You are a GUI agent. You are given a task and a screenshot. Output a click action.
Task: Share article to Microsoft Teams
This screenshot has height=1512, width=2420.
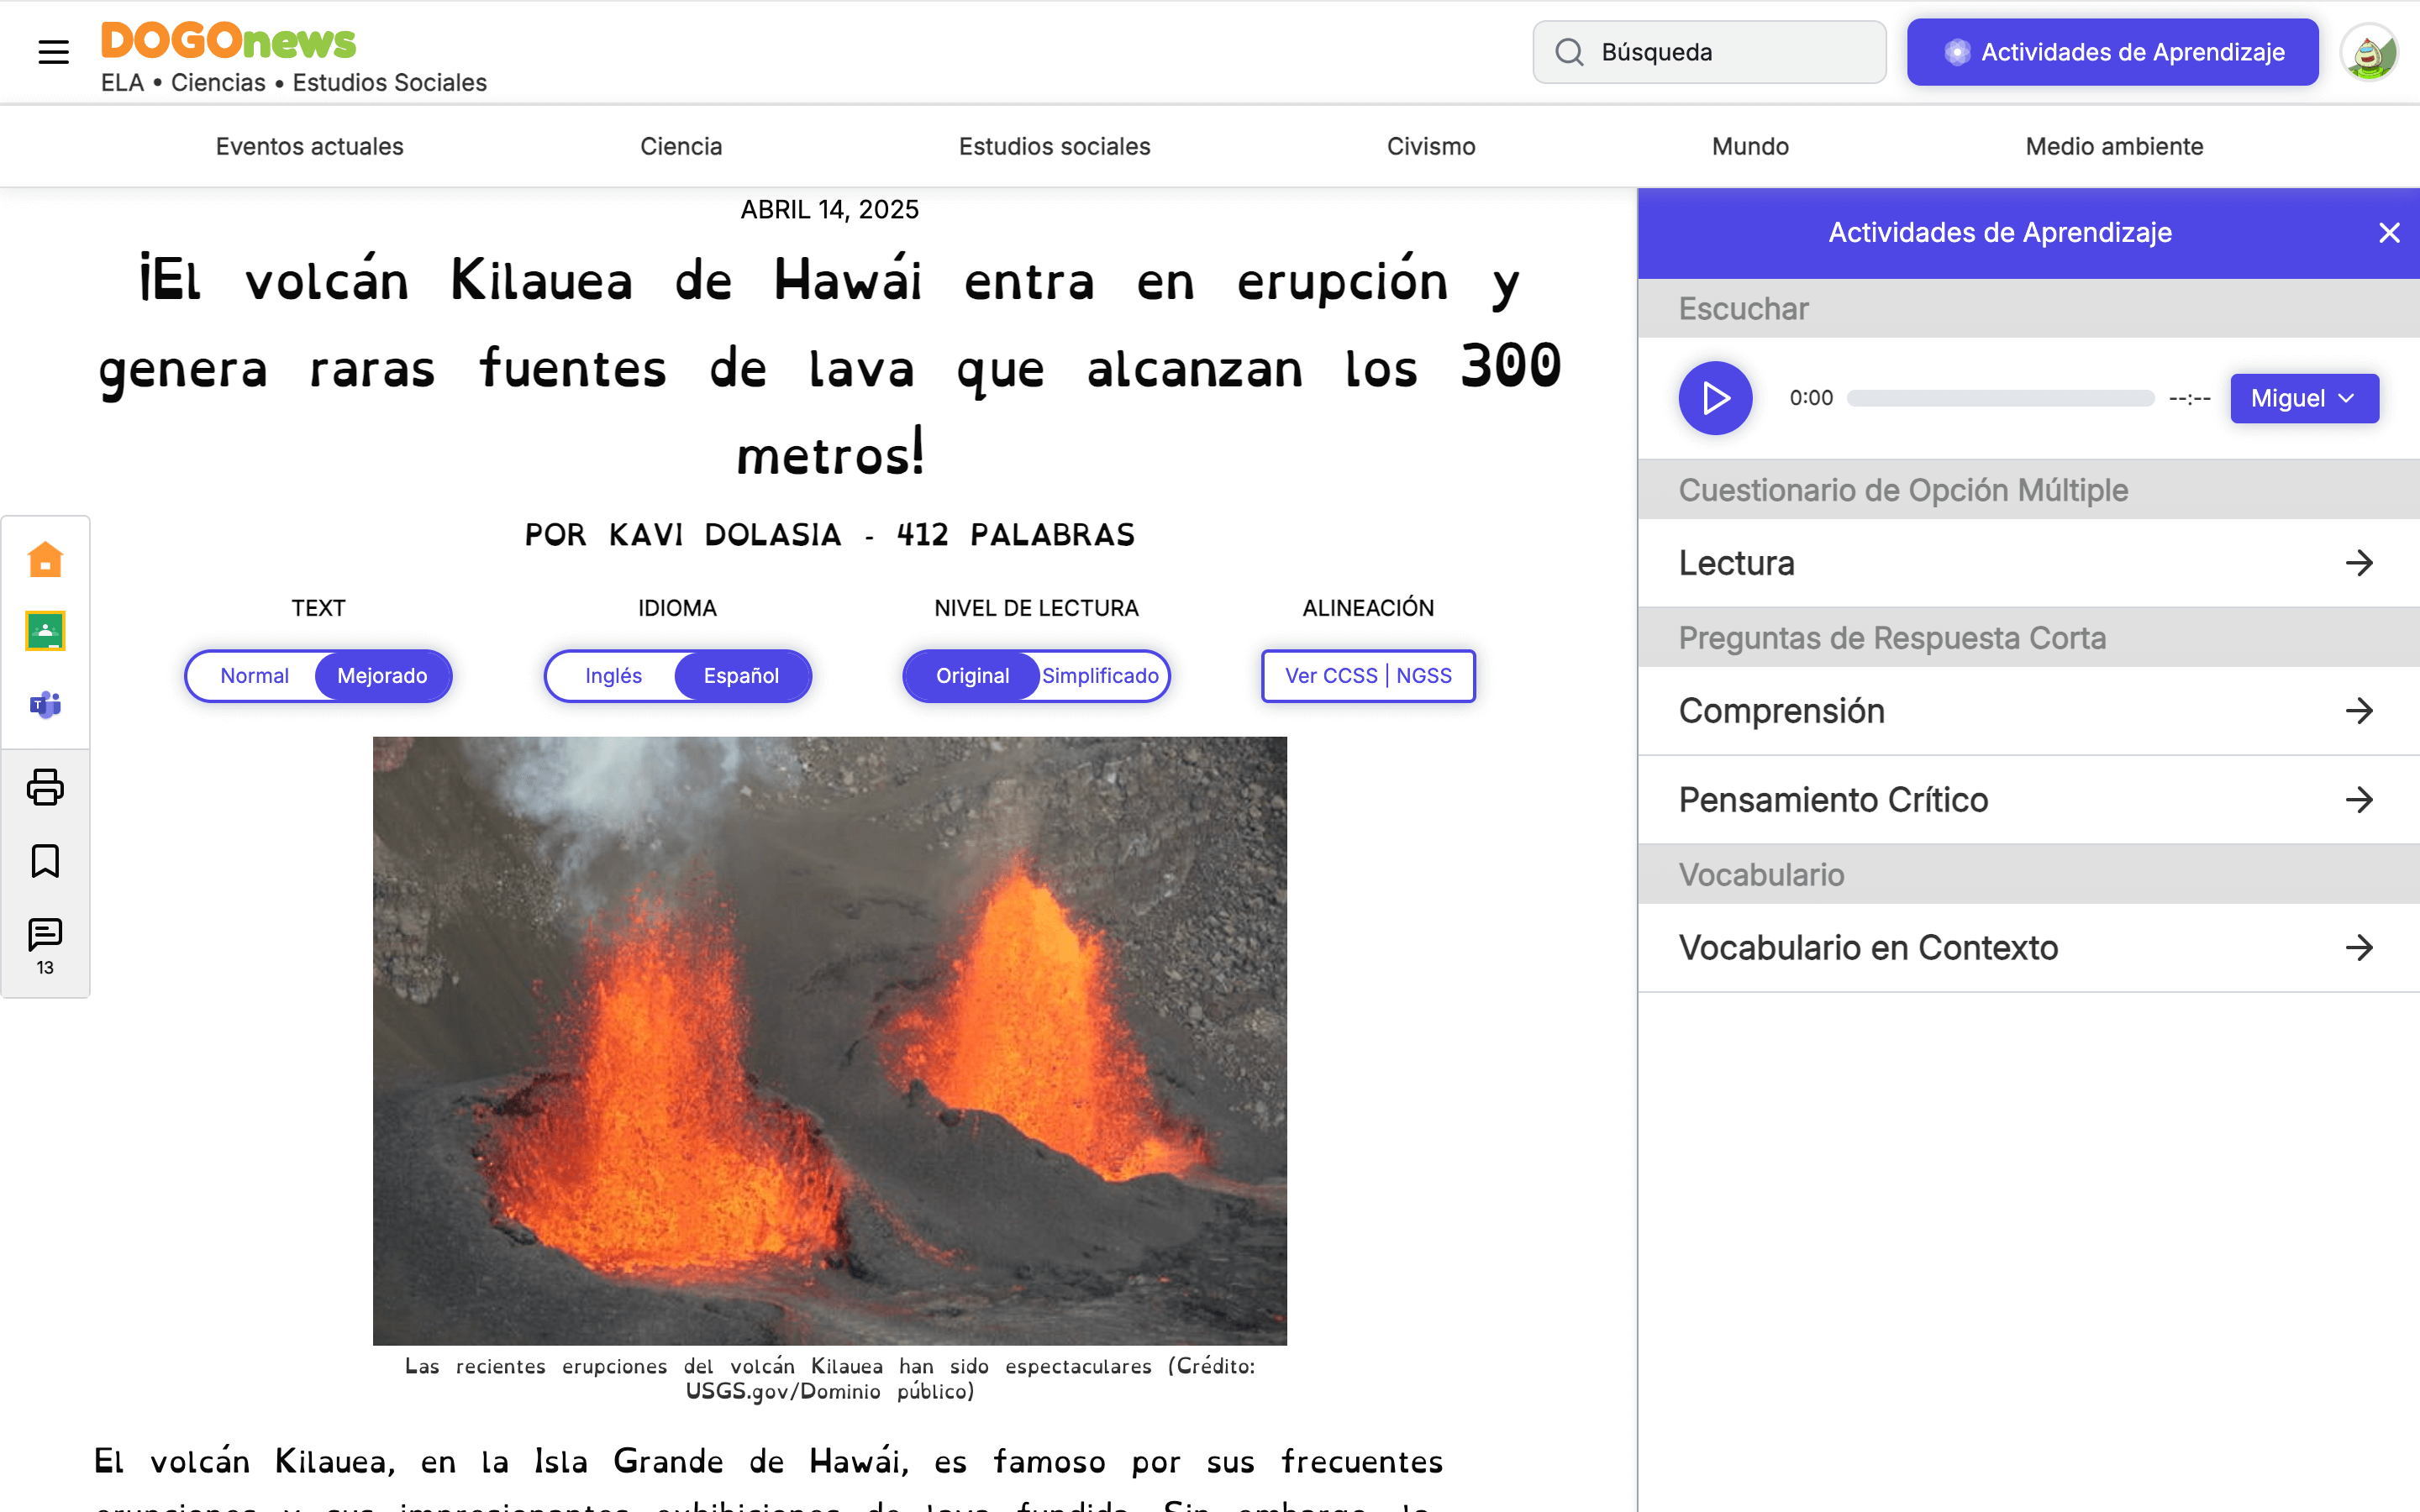coord(45,704)
